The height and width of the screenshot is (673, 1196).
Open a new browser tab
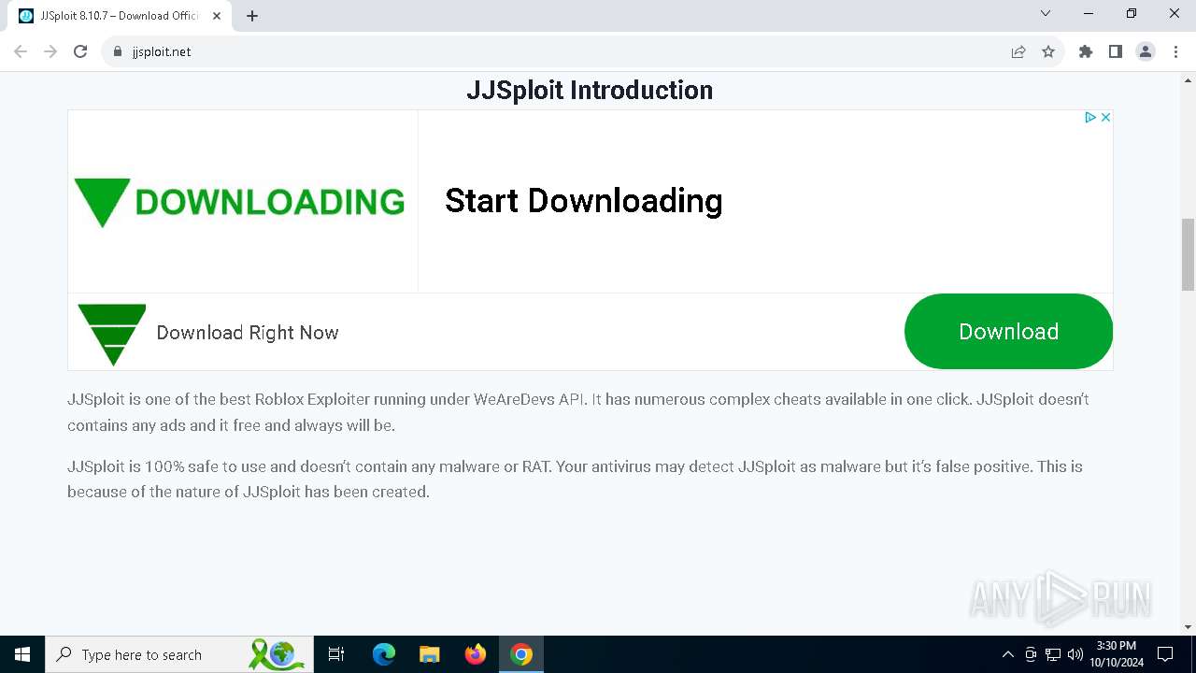coord(252,16)
